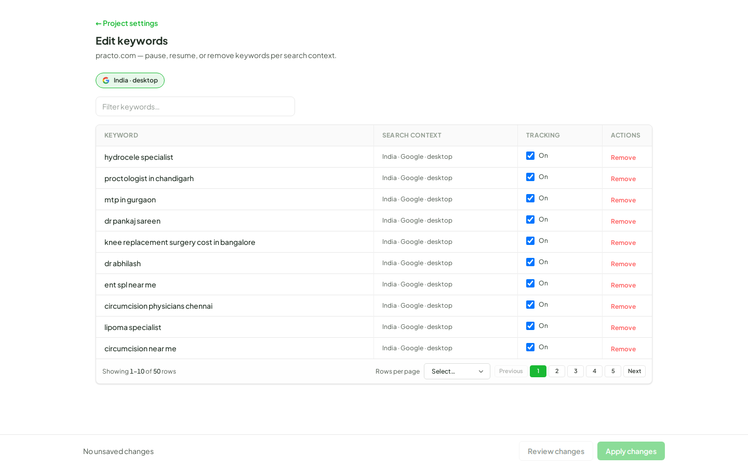Viewport: 748px width, 467px height.
Task: Disable tracking for ent spl near me
Action: pos(530,283)
